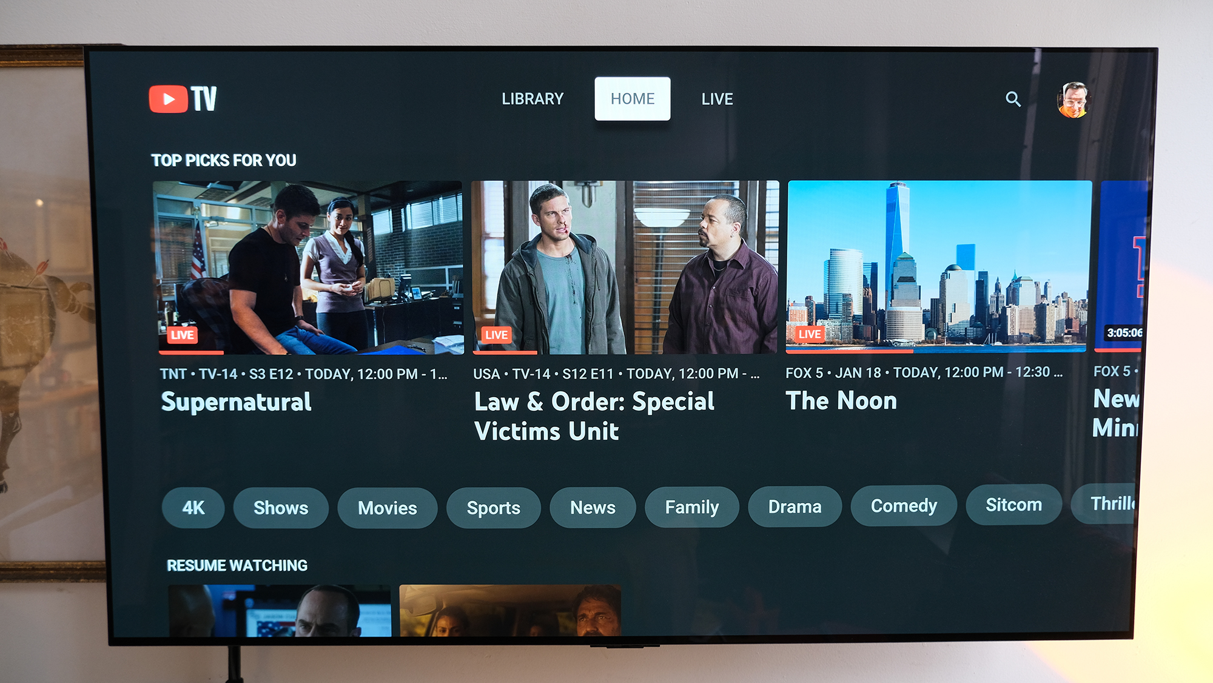Enable the Family content filter
Screen dimensions: 1213x683
click(x=692, y=507)
